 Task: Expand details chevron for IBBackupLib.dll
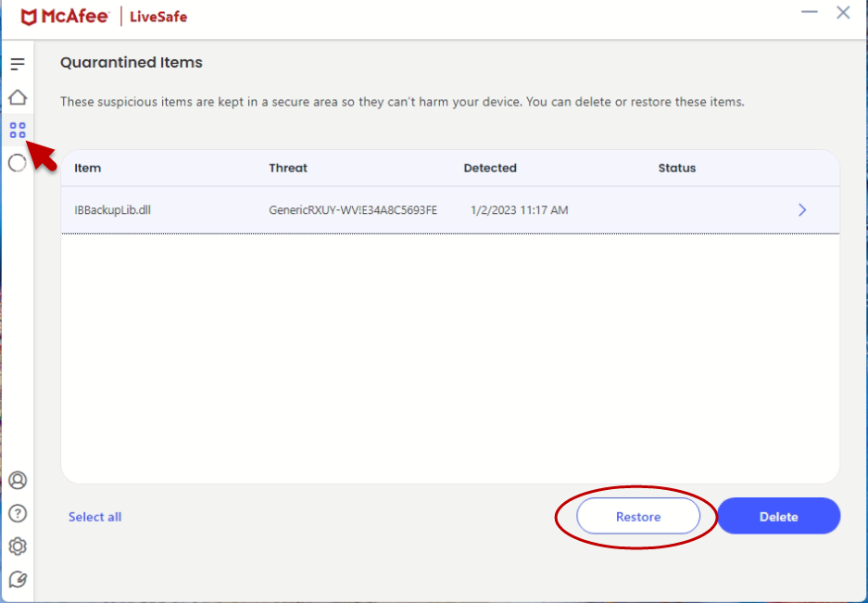pyautogui.click(x=802, y=210)
